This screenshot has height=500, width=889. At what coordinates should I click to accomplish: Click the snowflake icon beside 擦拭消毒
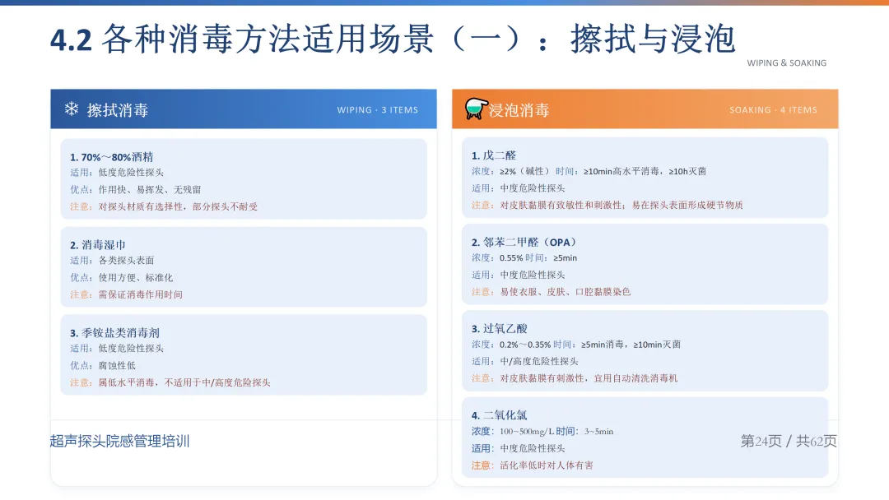72,109
